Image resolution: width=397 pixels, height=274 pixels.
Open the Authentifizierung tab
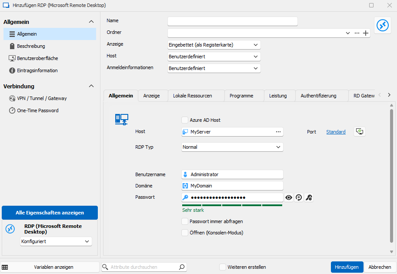click(x=318, y=96)
